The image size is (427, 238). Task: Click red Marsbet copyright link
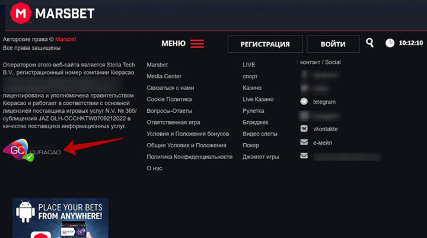tap(66, 39)
